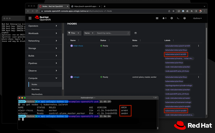Bookmark the page with star icon
The width and height of the screenshot is (215, 133).
pos(173,11)
